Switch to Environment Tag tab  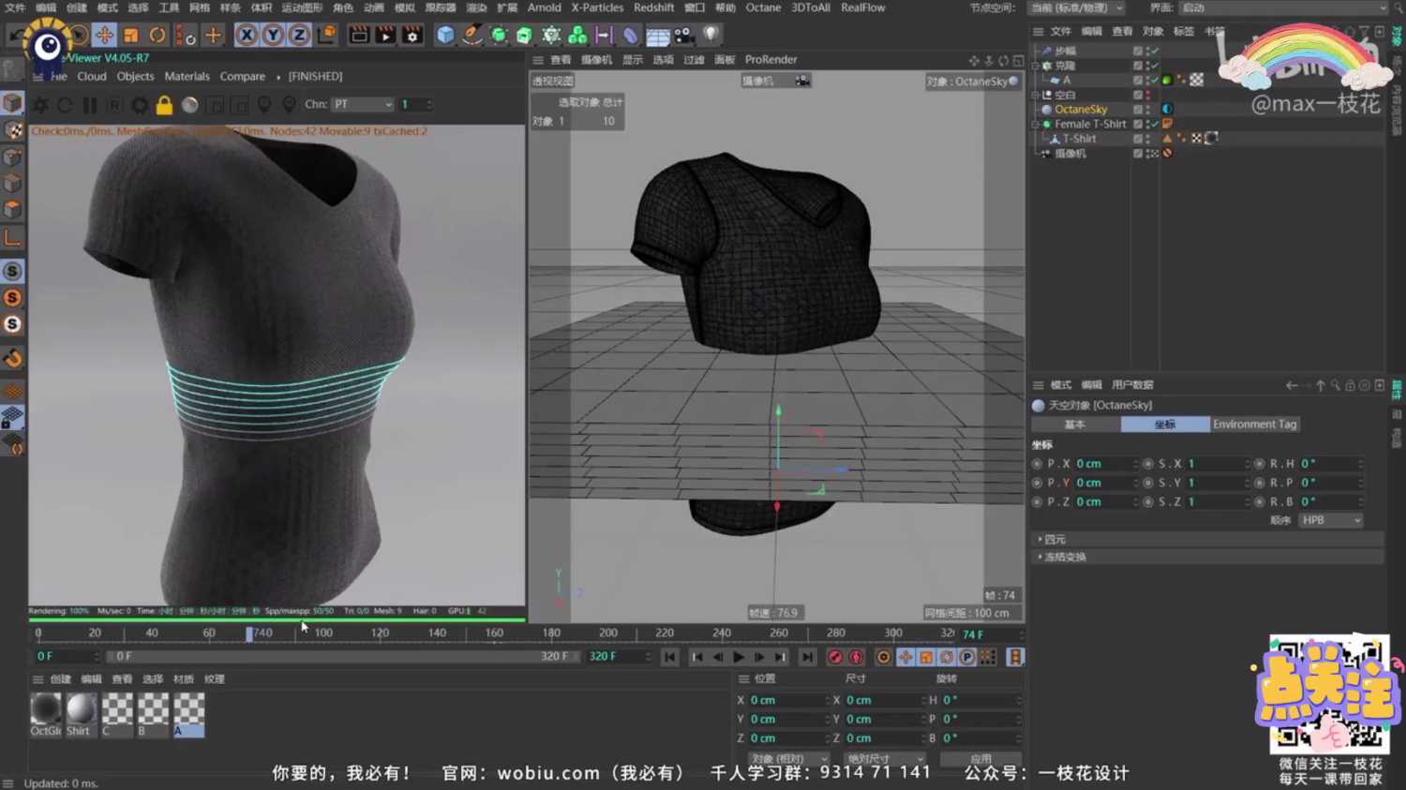click(1254, 425)
